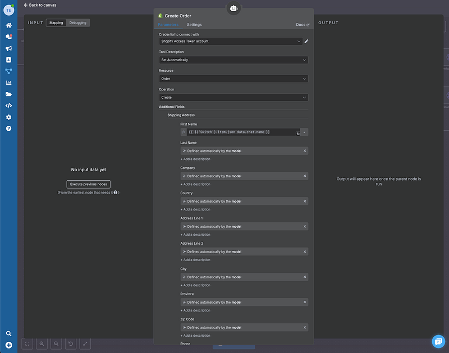Click the chat widget bubble icon
Screen dimensions: 449x353
tap(438, 341)
